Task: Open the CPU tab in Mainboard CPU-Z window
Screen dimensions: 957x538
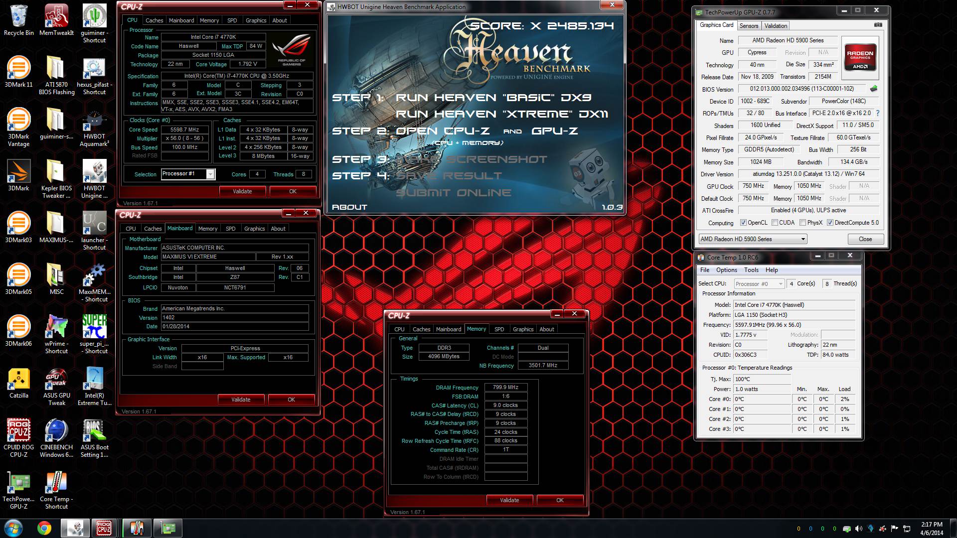Action: pyautogui.click(x=131, y=229)
